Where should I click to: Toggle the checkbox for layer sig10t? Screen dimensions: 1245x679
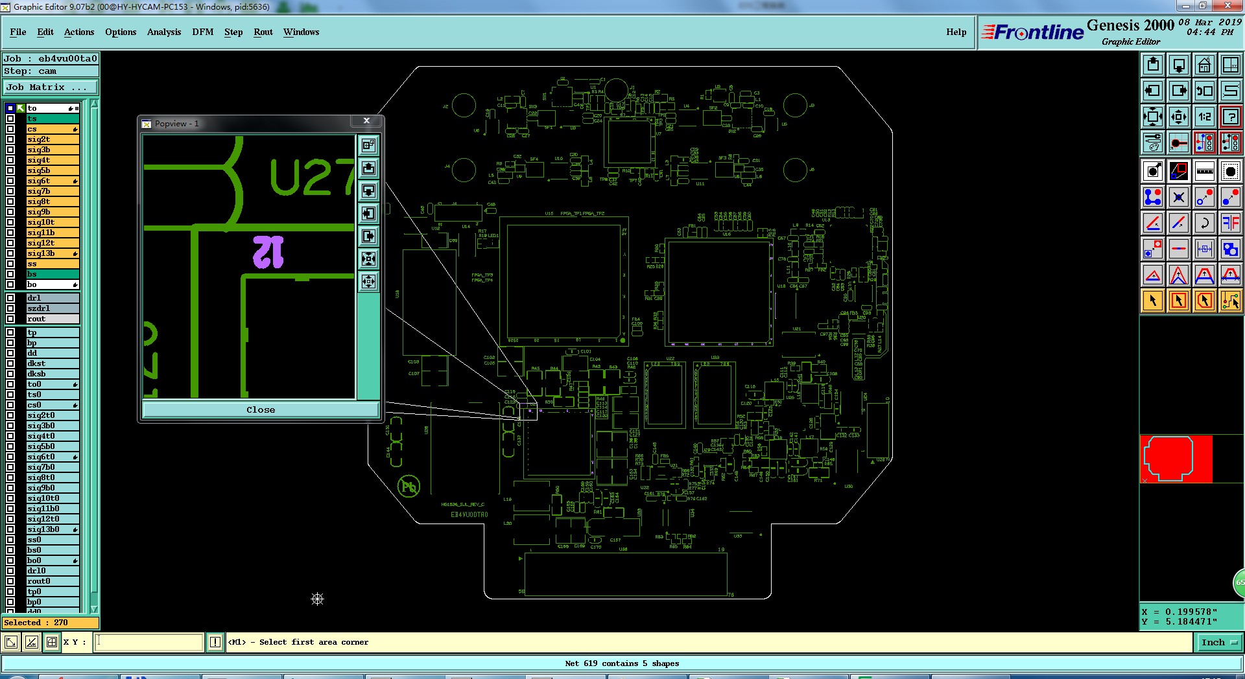[x=10, y=222]
